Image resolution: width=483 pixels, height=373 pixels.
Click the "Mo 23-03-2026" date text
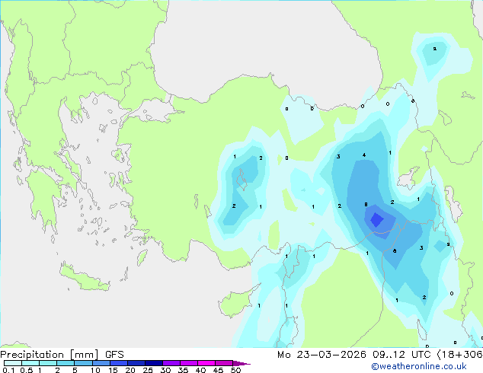pos(321,355)
